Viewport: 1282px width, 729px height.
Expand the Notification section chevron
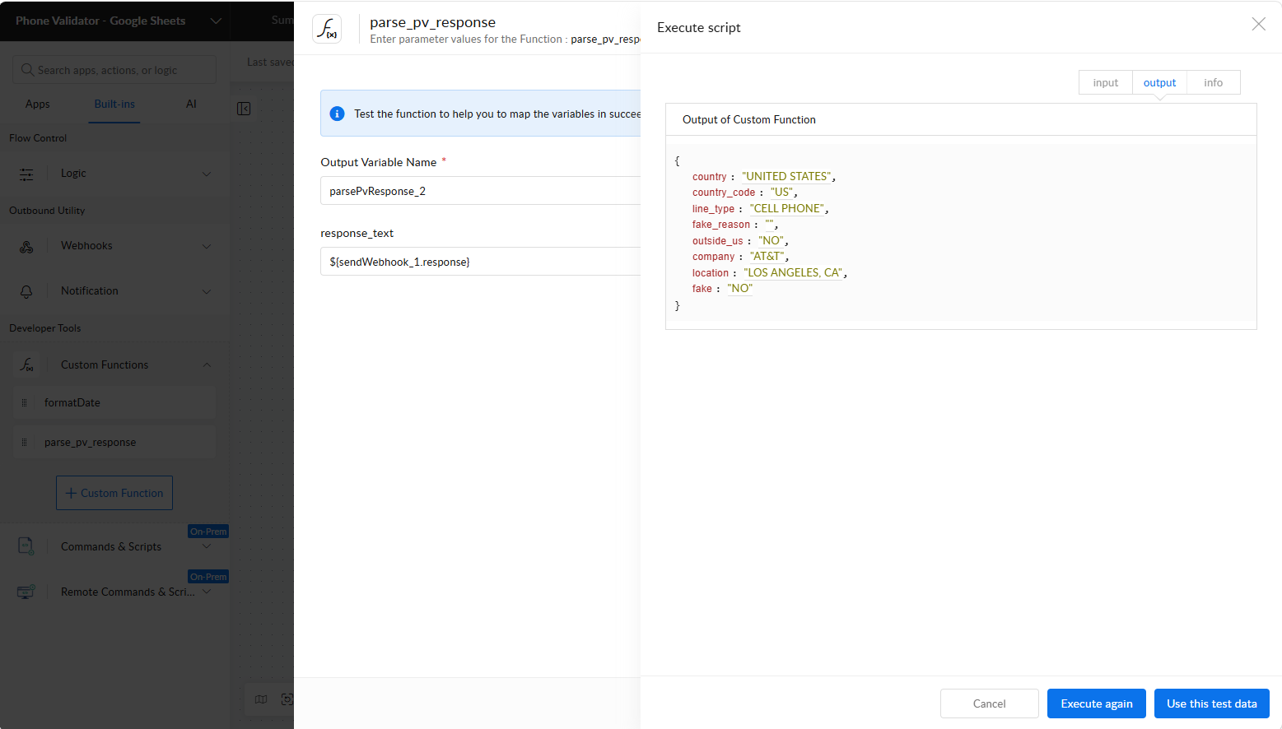pos(207,291)
